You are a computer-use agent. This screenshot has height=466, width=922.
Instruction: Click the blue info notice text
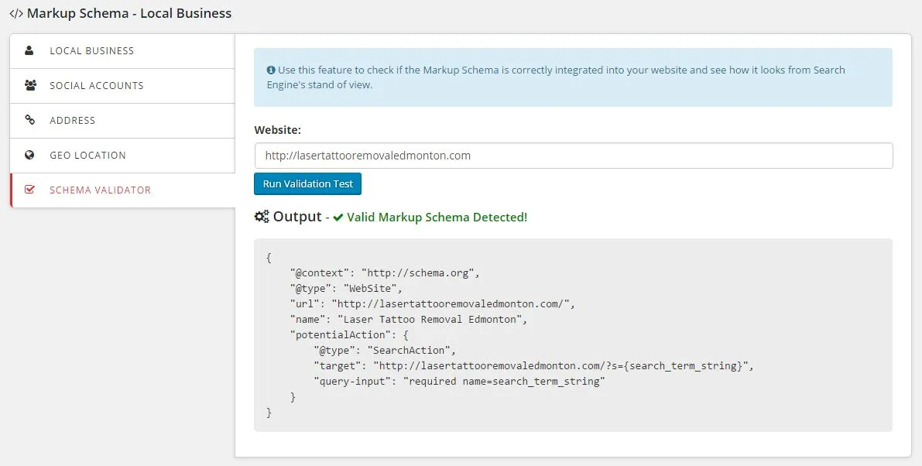coord(556,77)
